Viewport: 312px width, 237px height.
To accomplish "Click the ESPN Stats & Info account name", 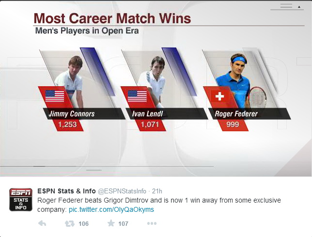I will click(66, 191).
